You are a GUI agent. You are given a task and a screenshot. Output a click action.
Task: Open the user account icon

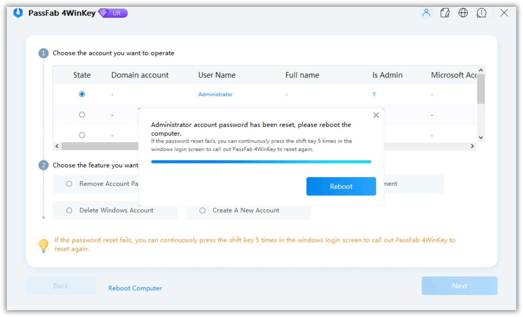pos(426,13)
